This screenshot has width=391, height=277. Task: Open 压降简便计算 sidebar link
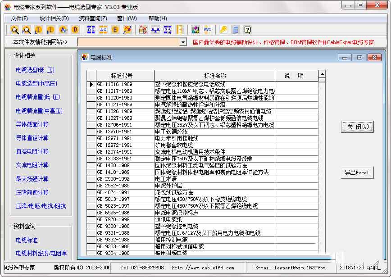(x=32, y=192)
